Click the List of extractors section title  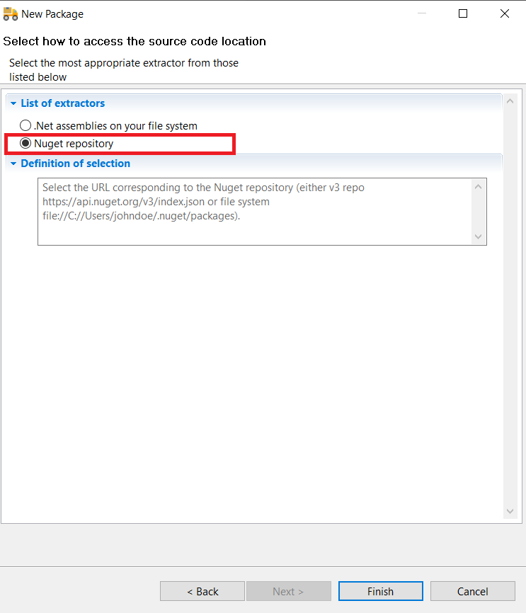(x=62, y=103)
